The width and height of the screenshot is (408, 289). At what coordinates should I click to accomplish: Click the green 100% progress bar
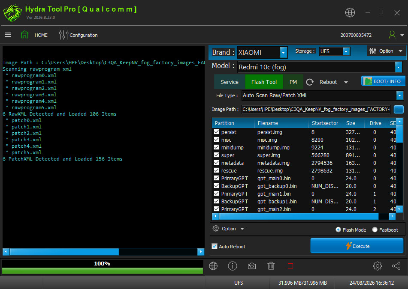pos(102,271)
